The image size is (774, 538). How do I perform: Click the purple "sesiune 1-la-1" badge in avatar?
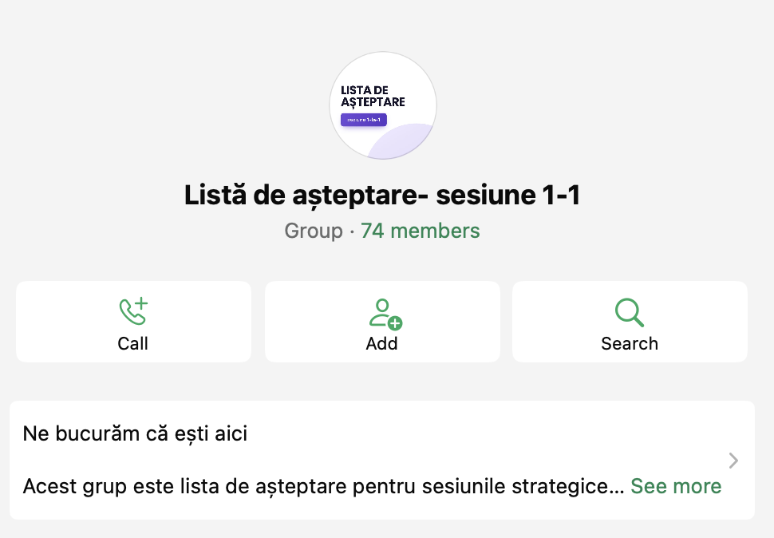pyautogui.click(x=364, y=120)
